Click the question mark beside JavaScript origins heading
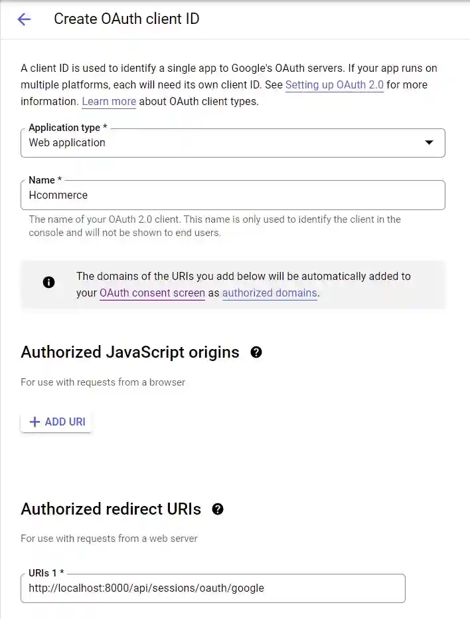The width and height of the screenshot is (470, 619). coord(256,352)
